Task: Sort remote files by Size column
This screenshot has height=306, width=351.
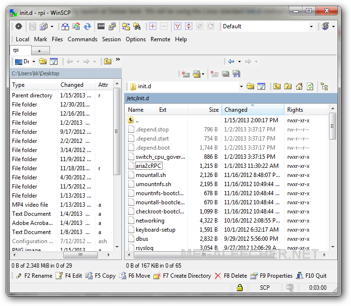Action: (205, 110)
